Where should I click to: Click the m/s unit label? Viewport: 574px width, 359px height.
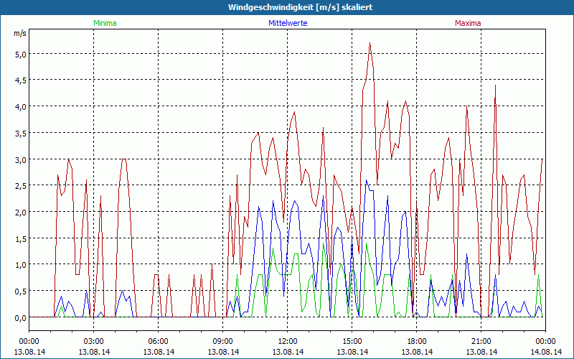20,33
